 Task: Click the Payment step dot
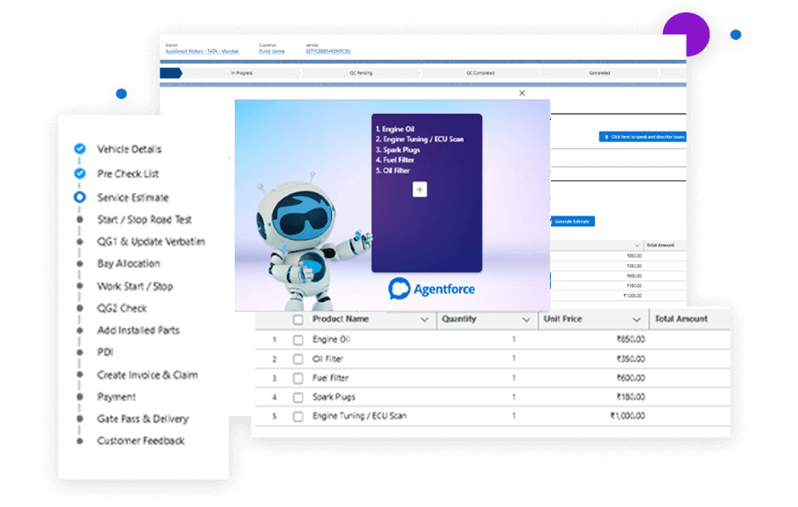point(79,397)
